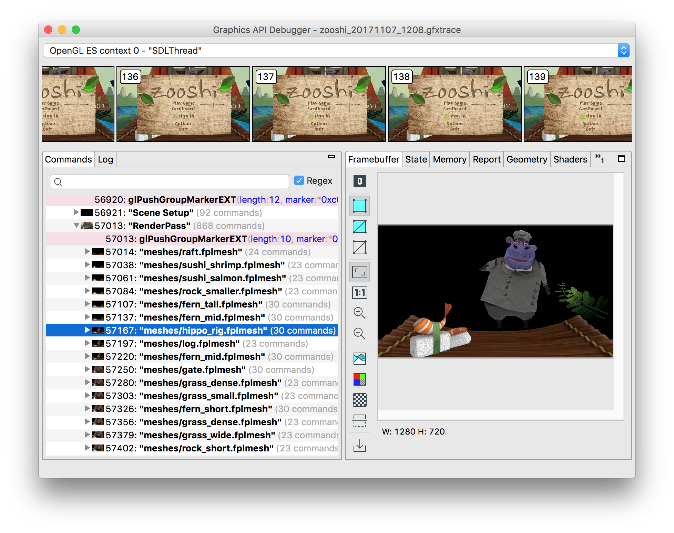Screen dimensions: 674x533
Task: Activate zoom to fit icon
Action: (x=359, y=272)
